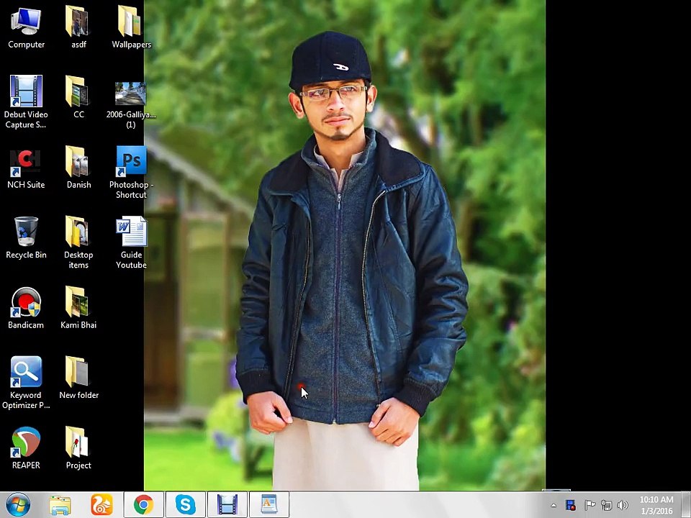
Task: Click the recording tray icon
Action: [x=571, y=505]
